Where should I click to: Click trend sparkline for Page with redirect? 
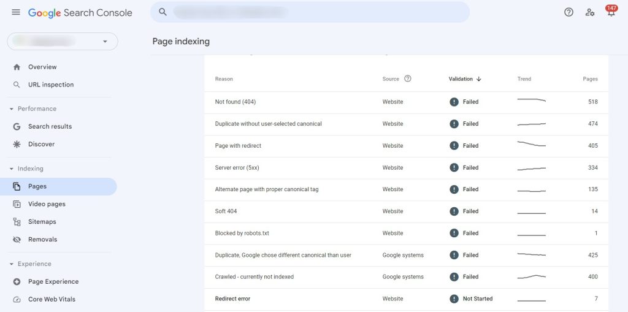[532, 144]
